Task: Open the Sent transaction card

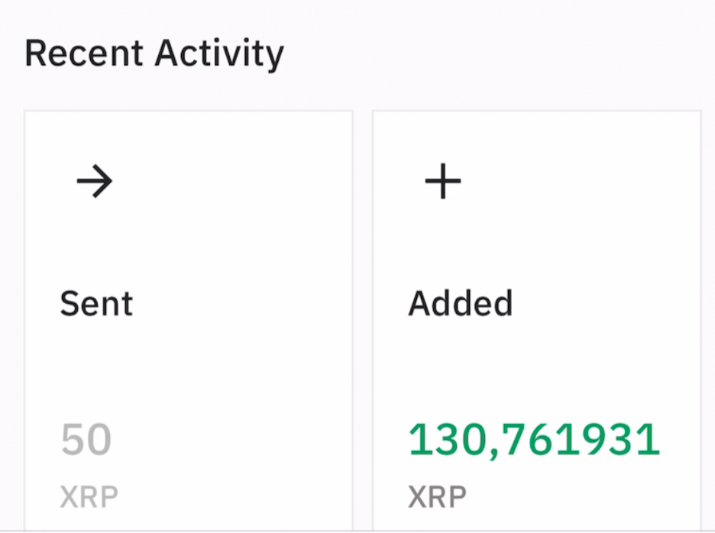Action: [189, 321]
